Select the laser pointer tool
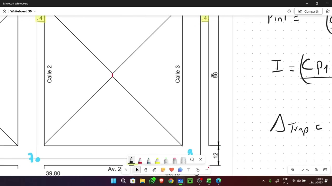This screenshot has width=332, height=186. pos(166,160)
